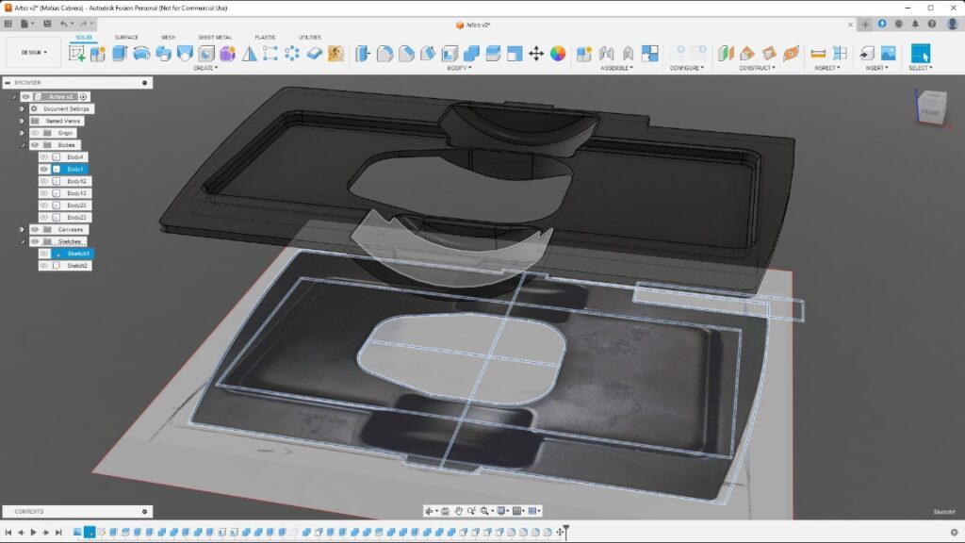Image resolution: width=965 pixels, height=543 pixels.
Task: Select the Measure tool
Action: [x=818, y=54]
